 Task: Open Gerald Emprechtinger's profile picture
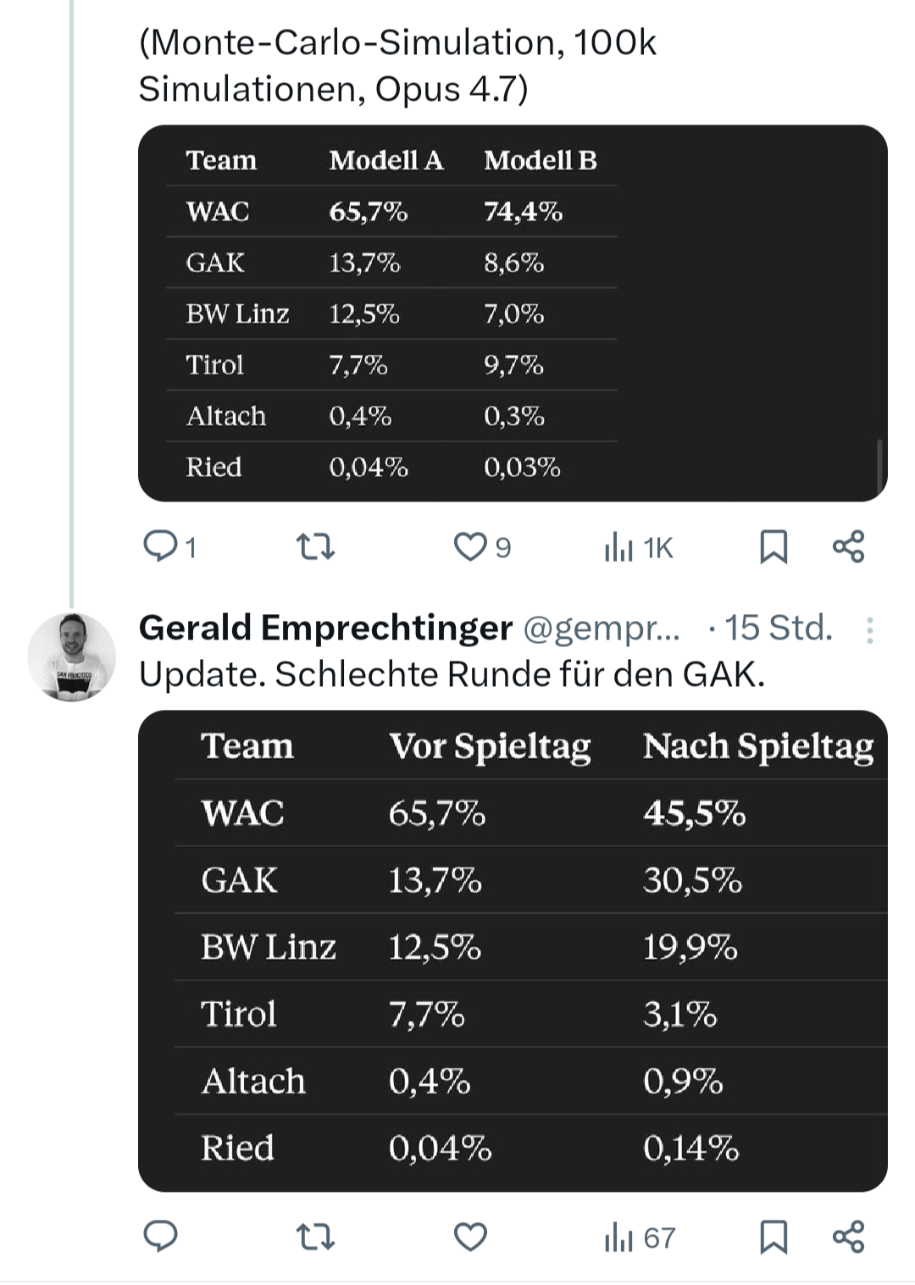click(71, 657)
